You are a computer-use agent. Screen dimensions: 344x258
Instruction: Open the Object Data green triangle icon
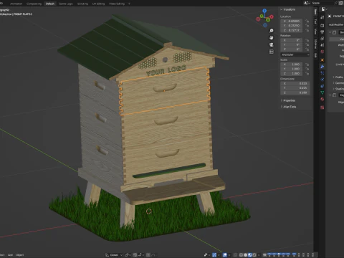click(322, 92)
